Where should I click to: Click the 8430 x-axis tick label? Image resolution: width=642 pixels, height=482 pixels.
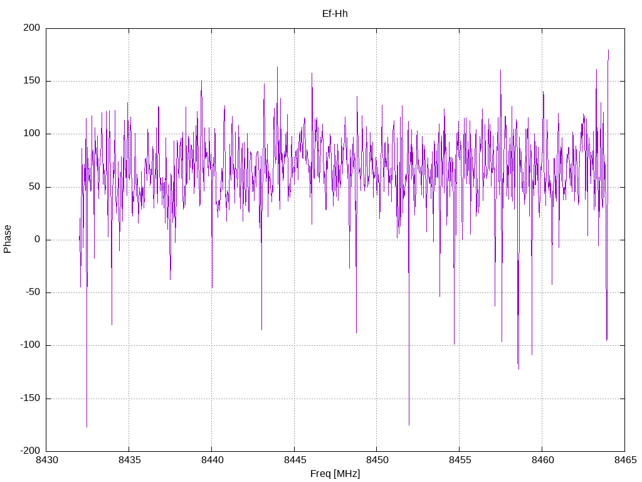(46, 460)
